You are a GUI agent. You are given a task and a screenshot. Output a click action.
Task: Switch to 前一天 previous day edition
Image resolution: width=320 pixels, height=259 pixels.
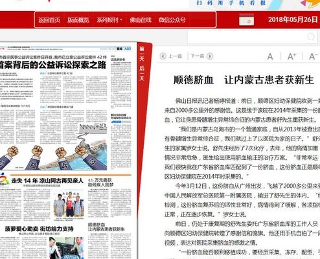pos(142,54)
